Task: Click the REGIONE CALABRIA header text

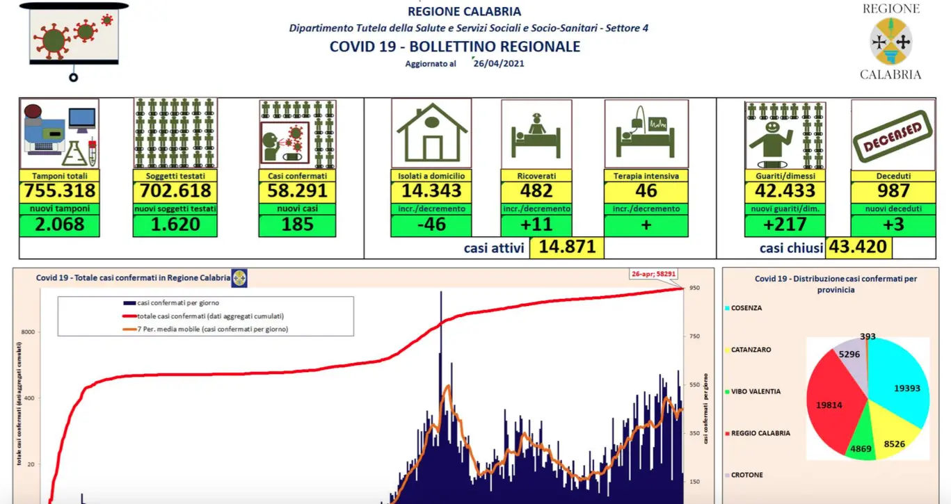Action: (x=464, y=11)
